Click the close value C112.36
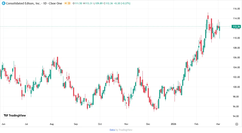242x133 pixels. click(108, 3)
